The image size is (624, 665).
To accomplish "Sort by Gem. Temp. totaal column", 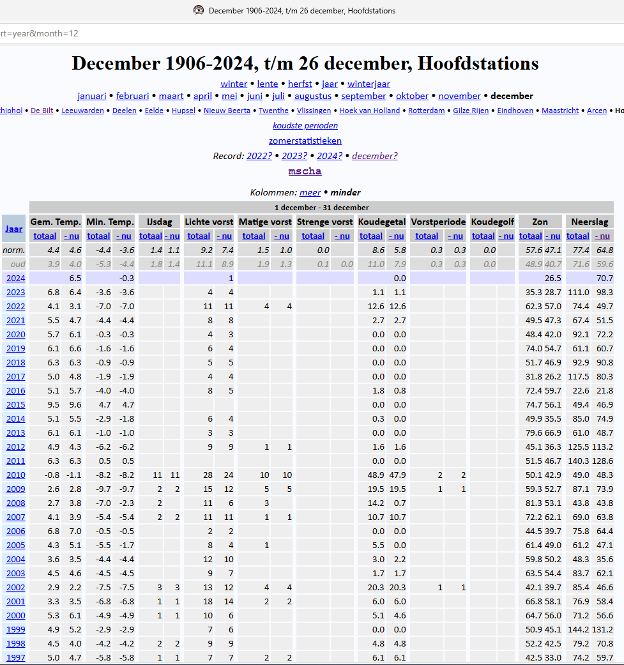I will pyautogui.click(x=45, y=236).
